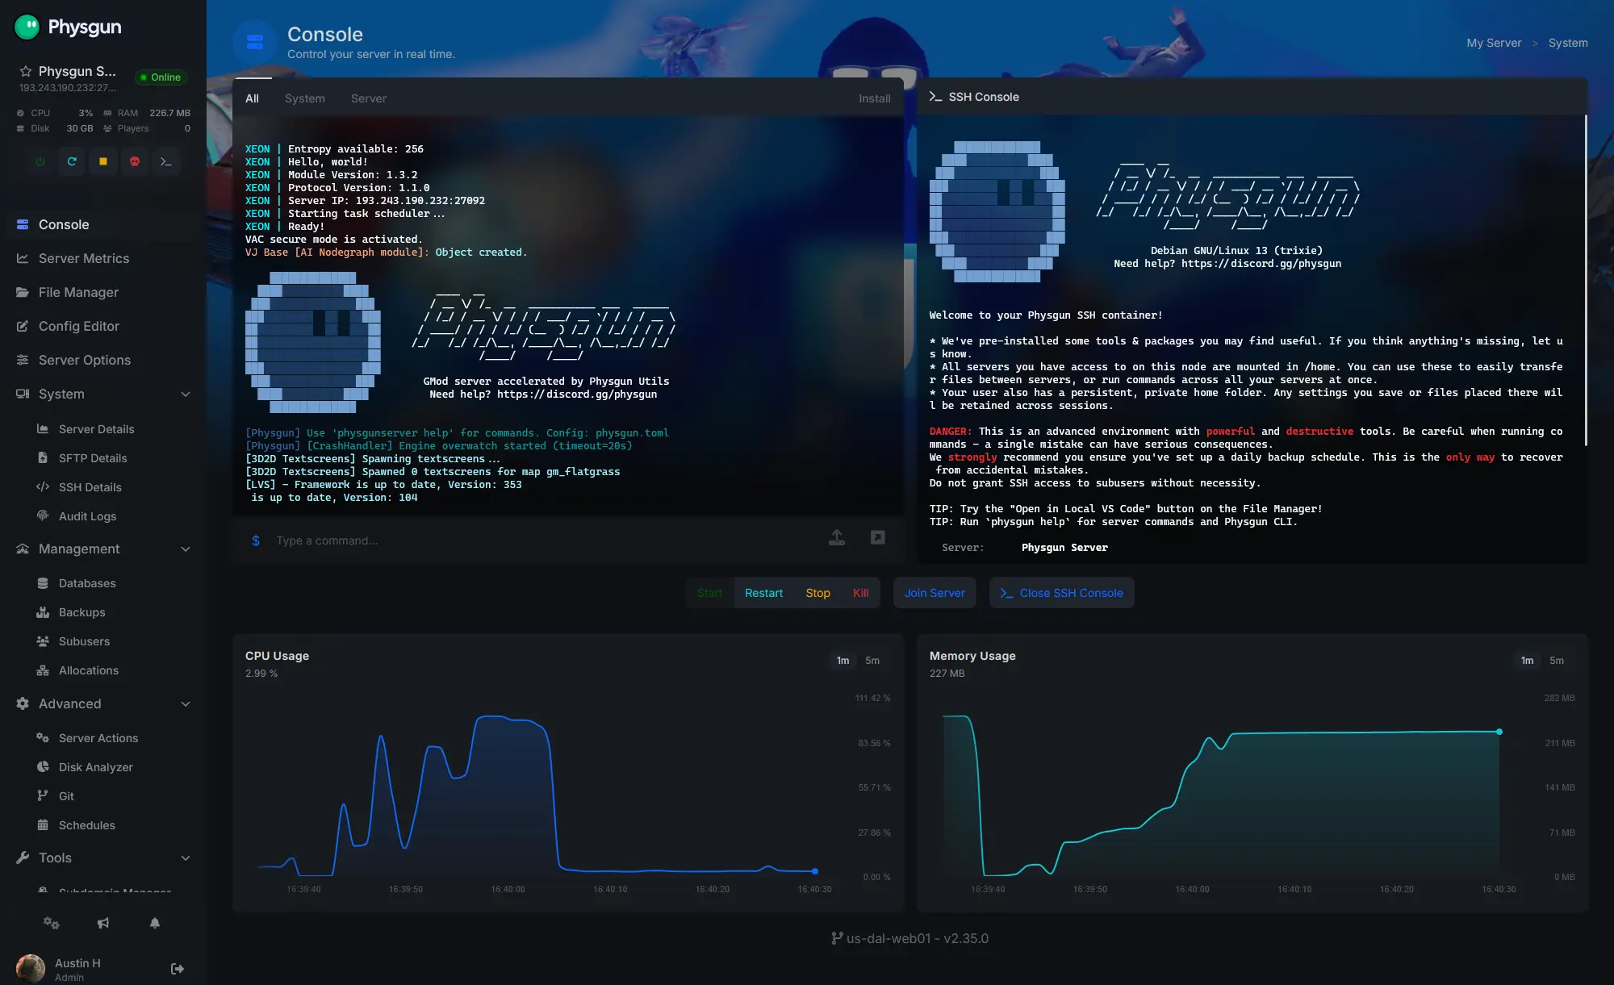Select 1m range on Memory Usage chart
This screenshot has height=985, width=1614.
pyautogui.click(x=1527, y=661)
